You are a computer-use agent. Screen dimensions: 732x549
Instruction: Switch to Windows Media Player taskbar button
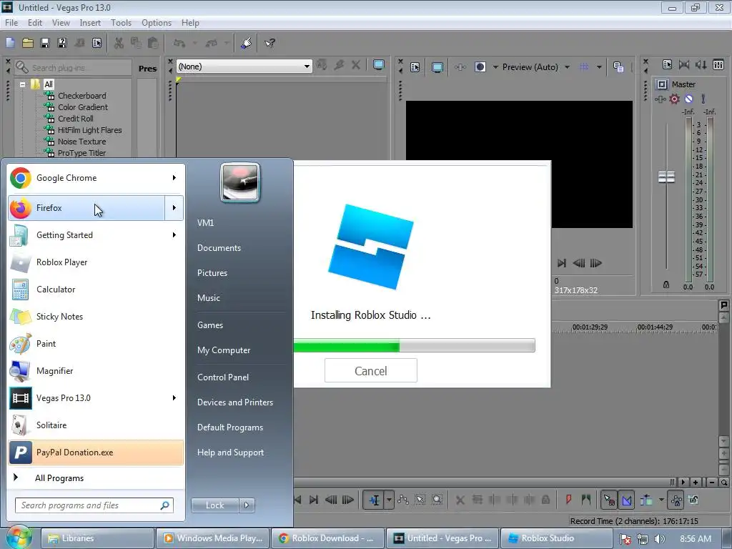tap(212, 538)
